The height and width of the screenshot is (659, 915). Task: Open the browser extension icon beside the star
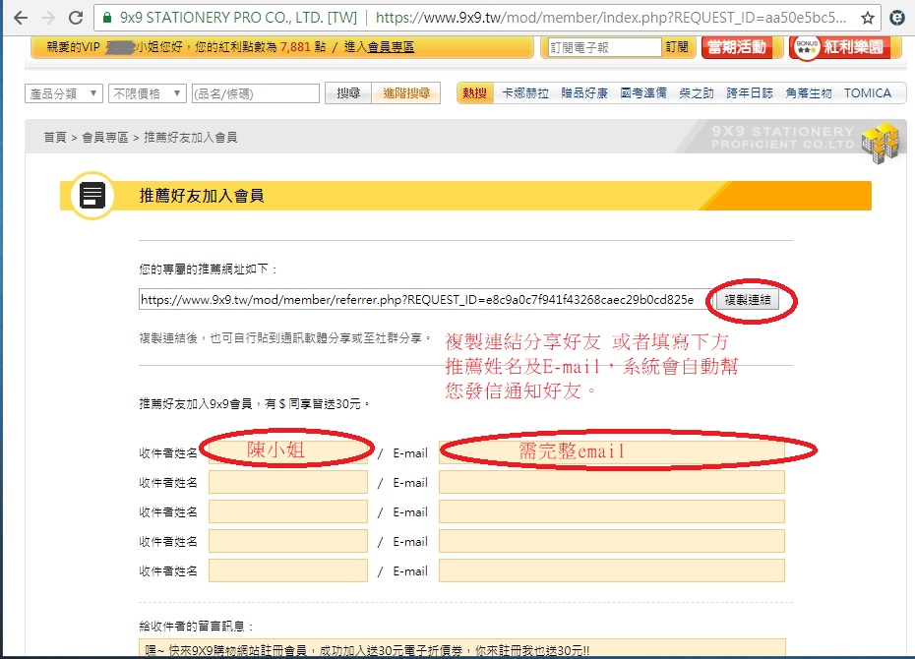pos(897,18)
